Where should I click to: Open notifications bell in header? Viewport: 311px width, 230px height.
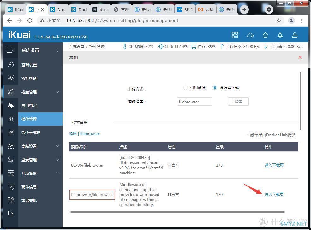tap(280, 35)
